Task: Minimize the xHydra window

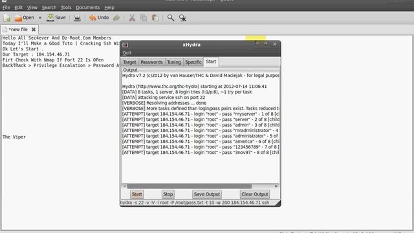Action: pyautogui.click(x=257, y=43)
